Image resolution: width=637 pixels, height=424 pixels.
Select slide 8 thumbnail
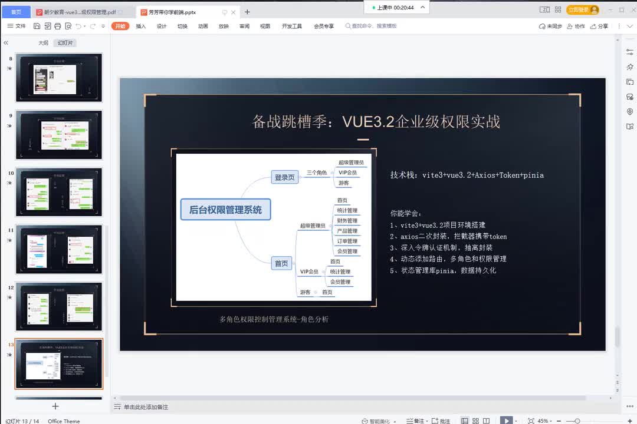point(59,78)
